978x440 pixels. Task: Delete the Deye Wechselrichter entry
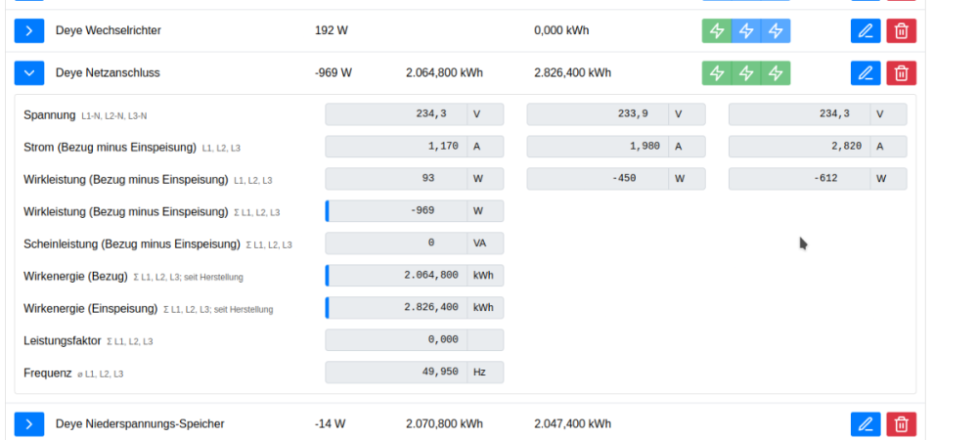pyautogui.click(x=902, y=30)
